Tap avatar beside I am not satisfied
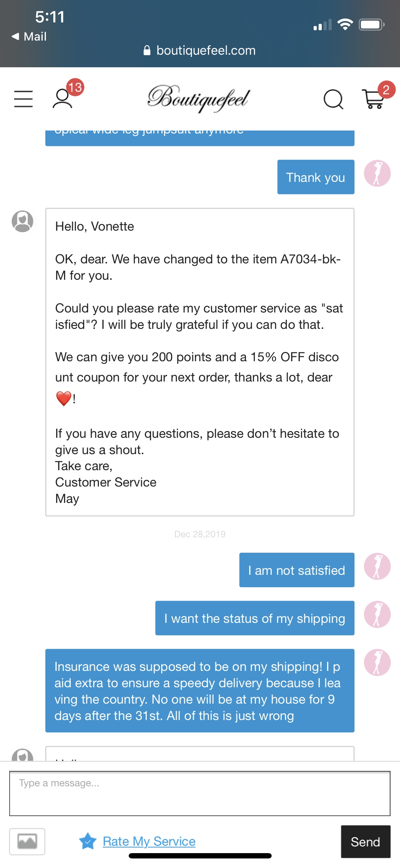 [377, 566]
